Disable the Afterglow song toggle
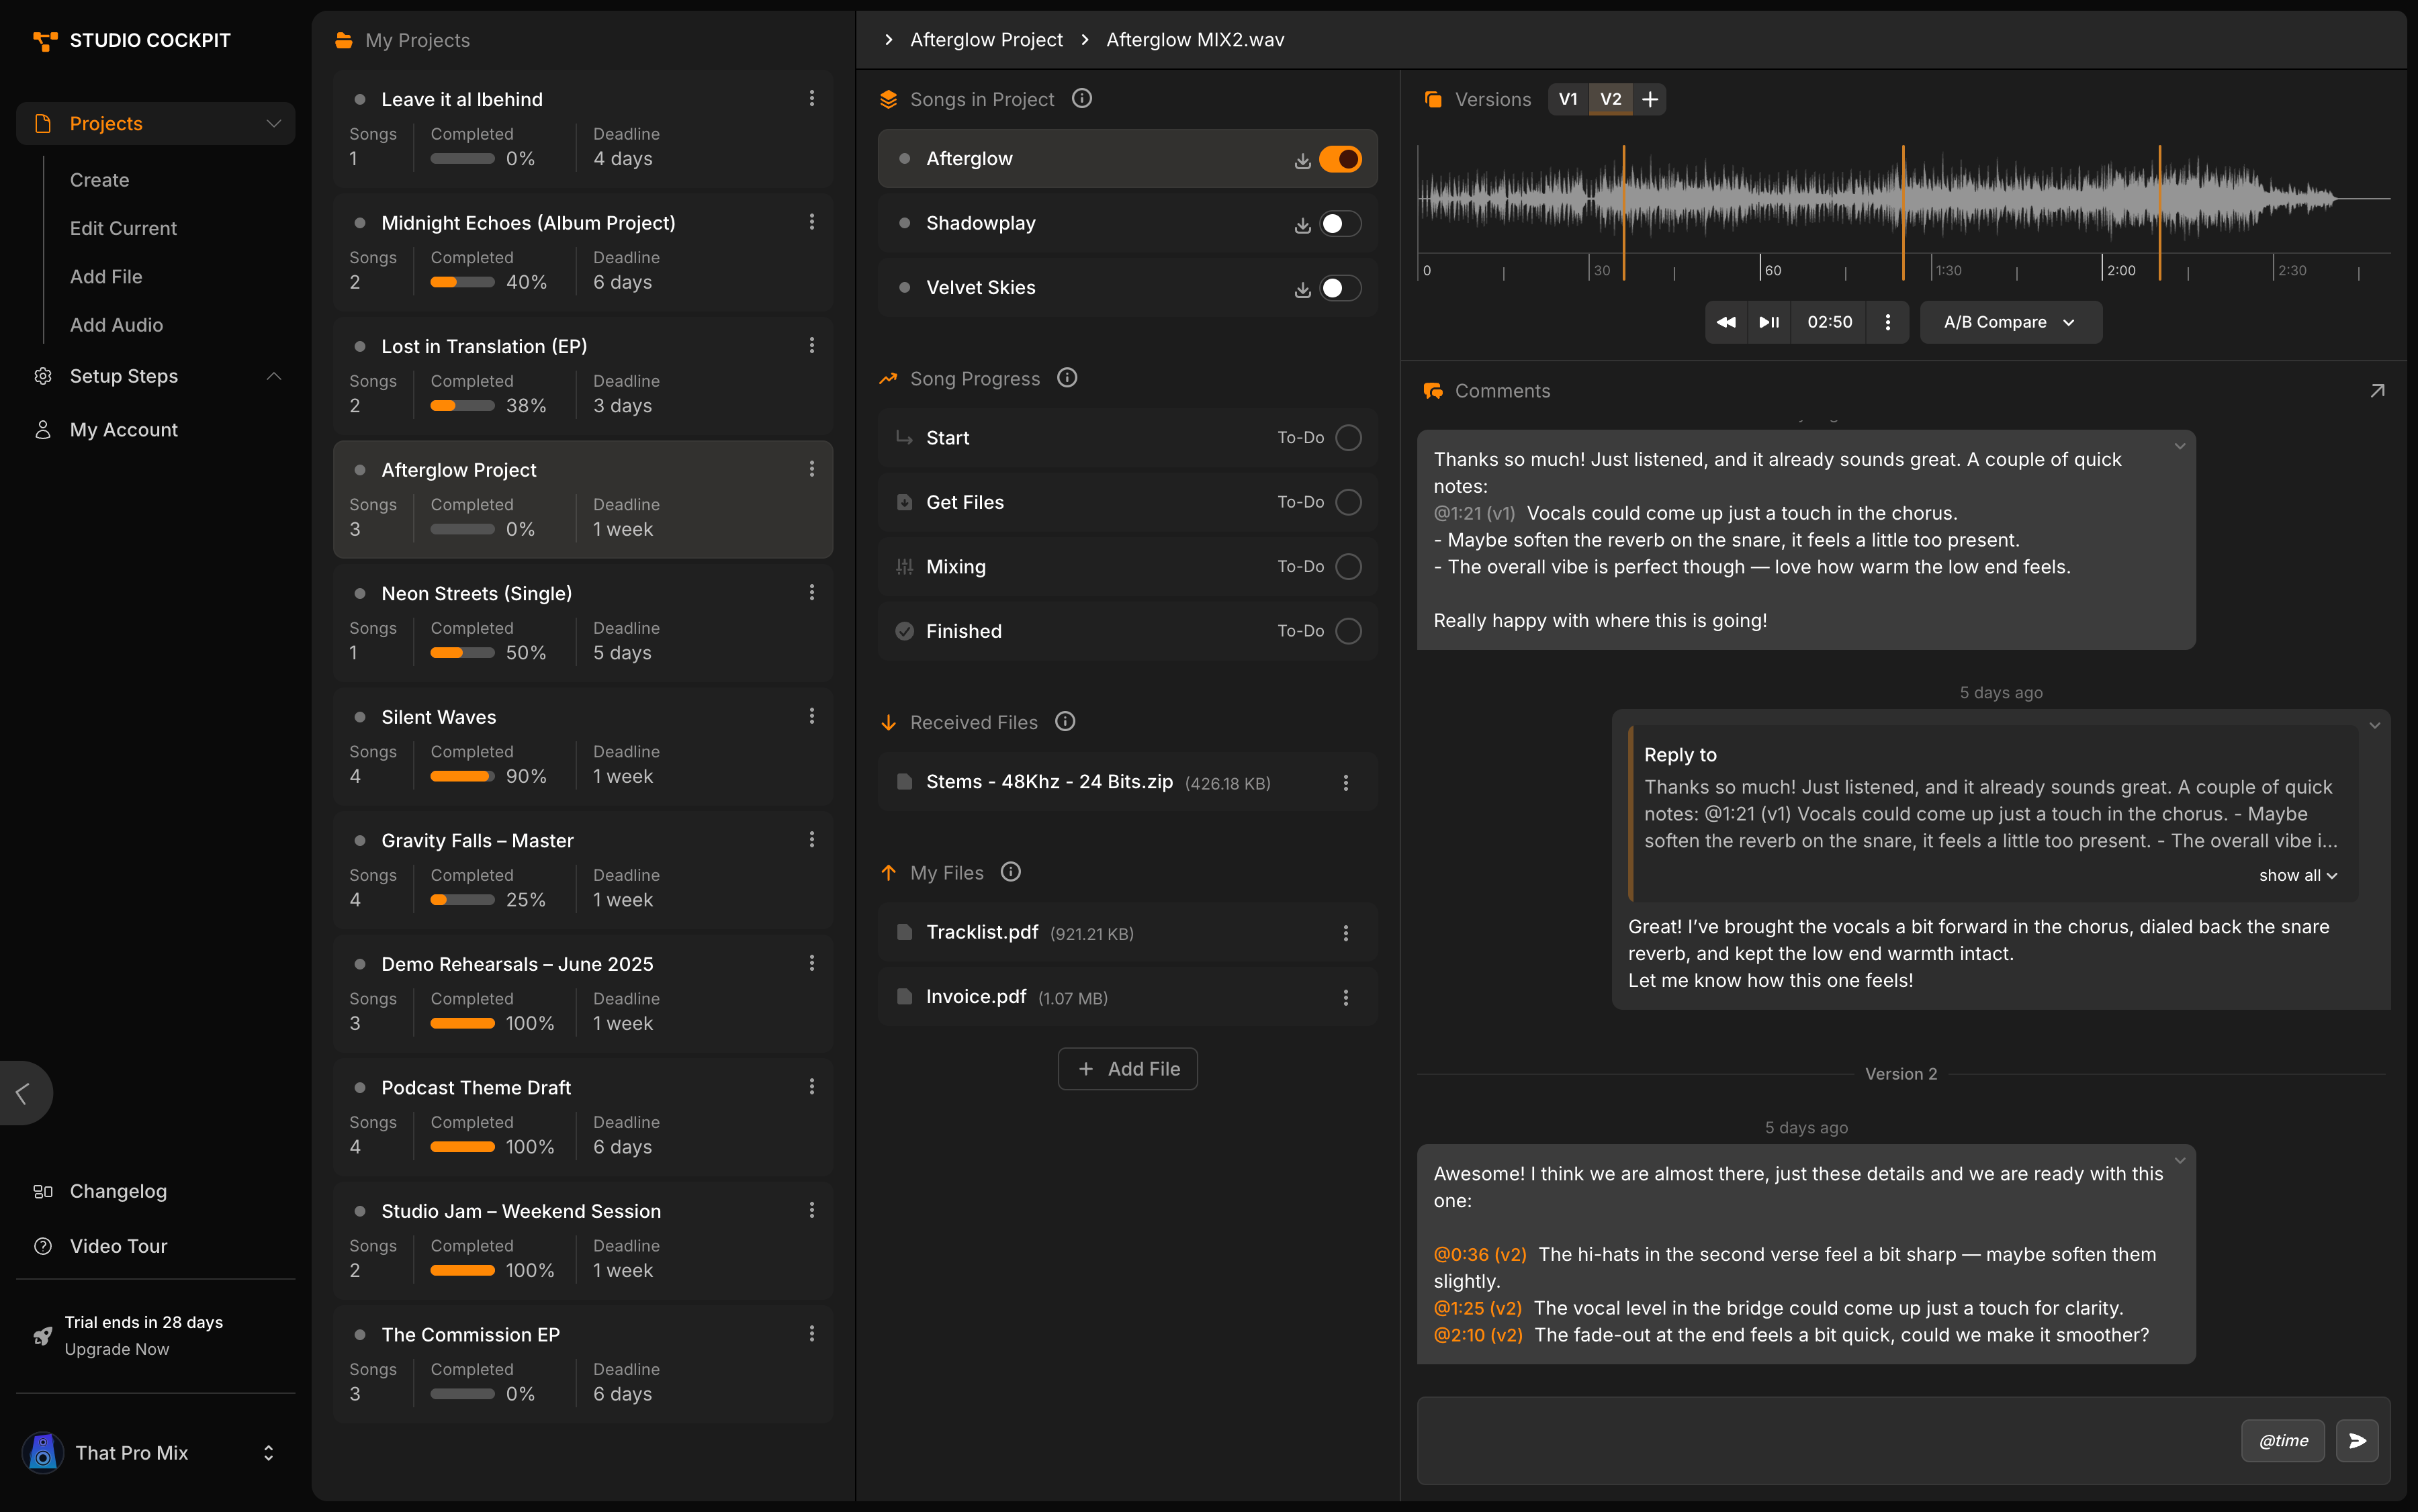Viewport: 2418px width, 1512px height. point(1341,158)
